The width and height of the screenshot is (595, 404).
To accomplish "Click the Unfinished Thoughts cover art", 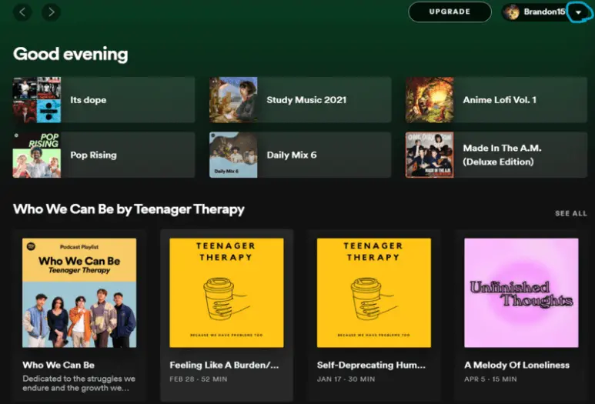I will [521, 292].
